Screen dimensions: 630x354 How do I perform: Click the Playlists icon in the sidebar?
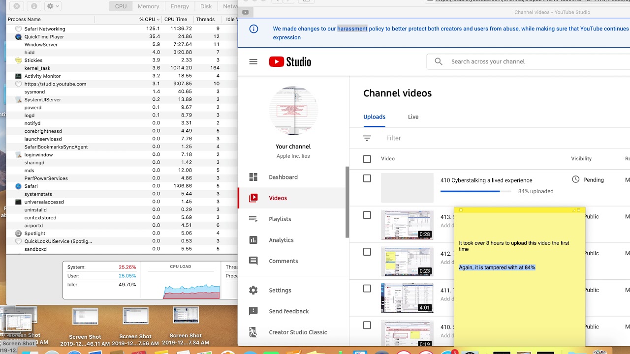click(253, 219)
